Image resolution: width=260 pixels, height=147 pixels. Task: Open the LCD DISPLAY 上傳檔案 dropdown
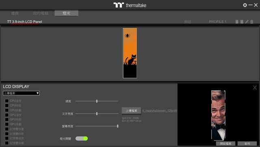21,93
